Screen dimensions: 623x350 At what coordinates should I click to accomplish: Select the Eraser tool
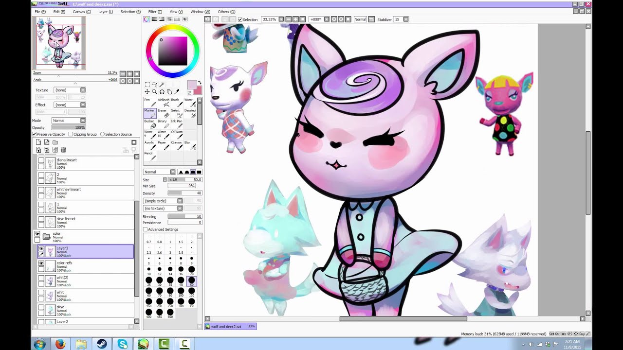[164, 113]
